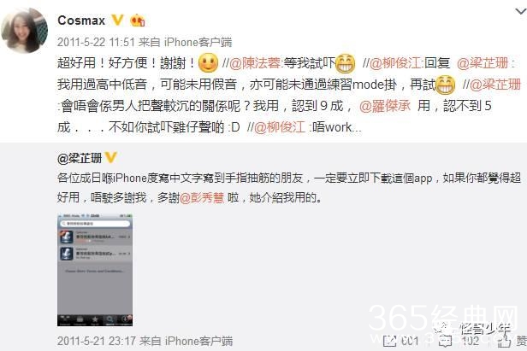Viewport: 527px width, 351px height.
Task: Click the iPhone客户端 source link under Cosmax
Action: (198, 42)
